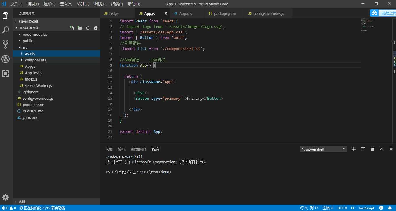Image resolution: width=396 pixels, height=211 pixels.
Task: Switch to the List.js editor tab
Action: [x=118, y=14]
